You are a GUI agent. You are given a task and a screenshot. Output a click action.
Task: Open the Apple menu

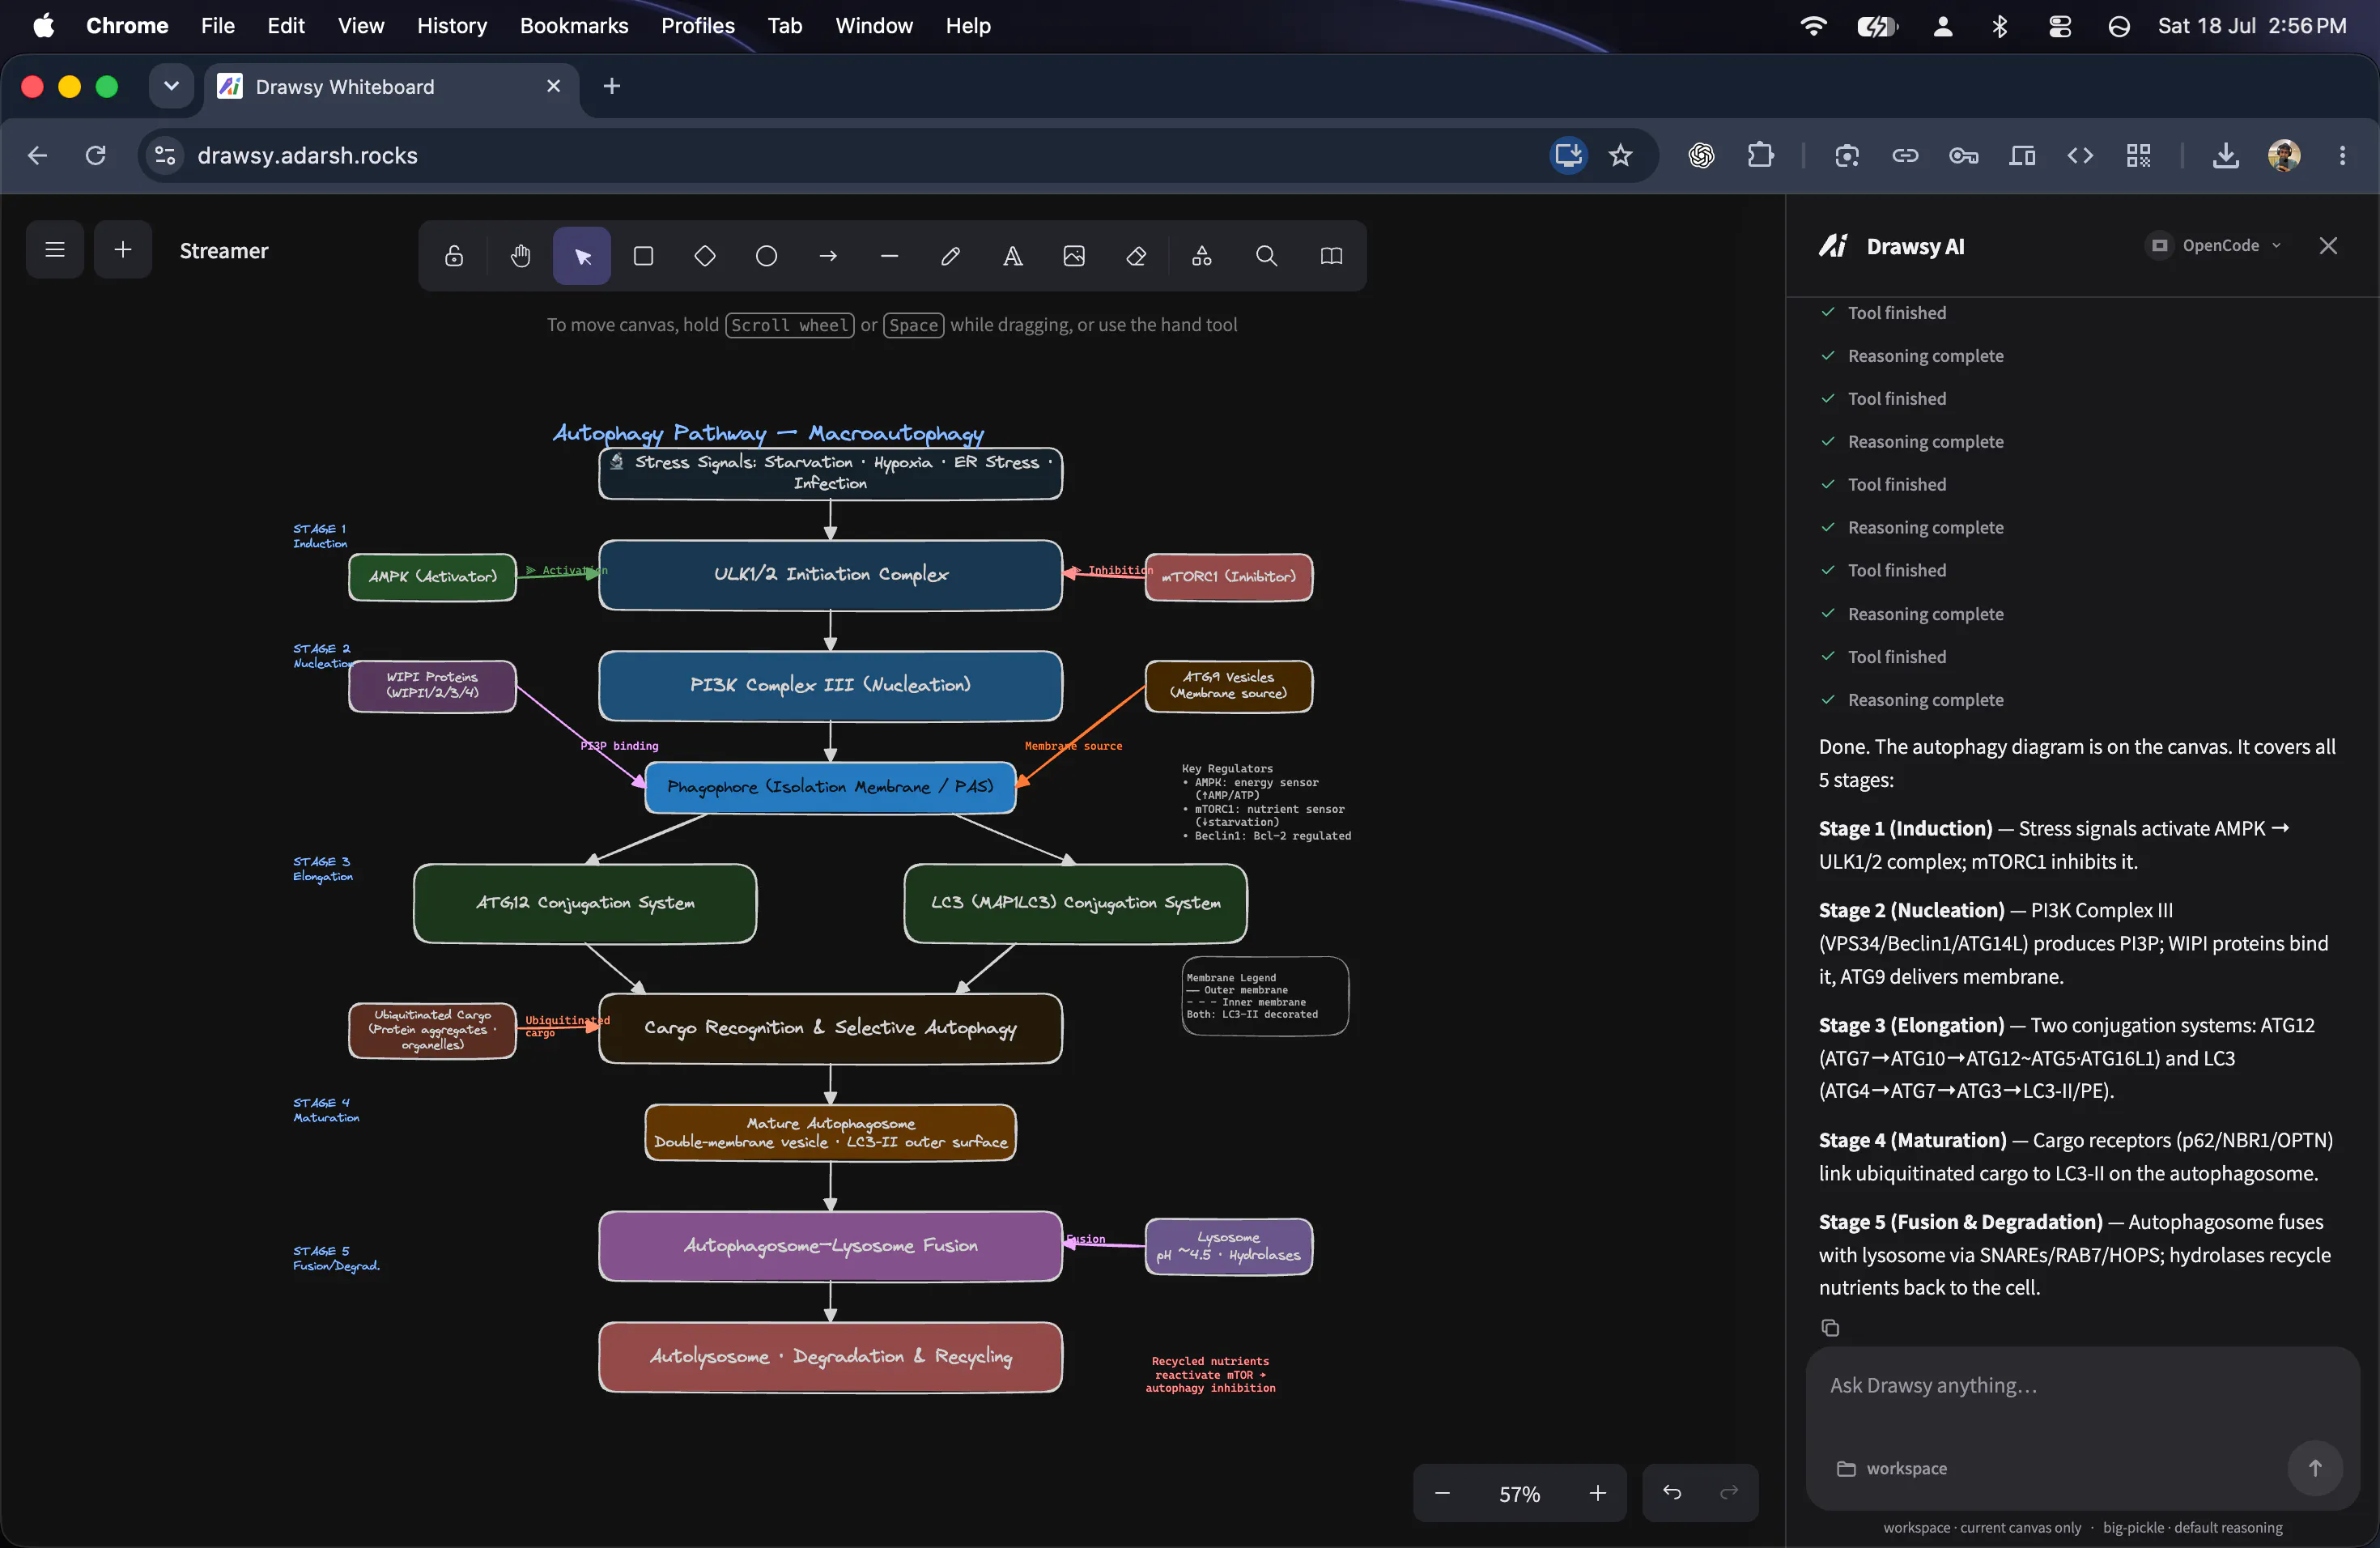click(43, 26)
